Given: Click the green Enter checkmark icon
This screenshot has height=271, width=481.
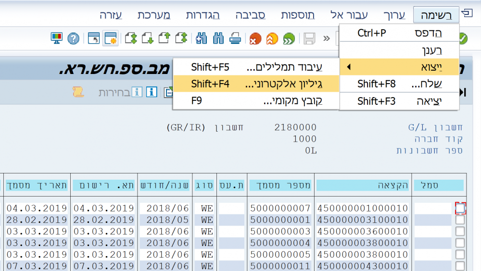Looking at the screenshot, I should (x=463, y=39).
